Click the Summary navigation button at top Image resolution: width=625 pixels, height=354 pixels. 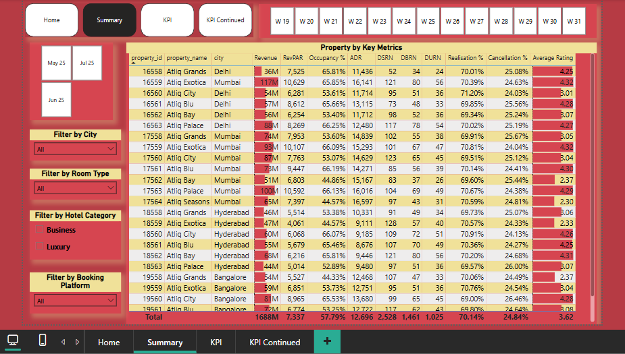click(109, 20)
